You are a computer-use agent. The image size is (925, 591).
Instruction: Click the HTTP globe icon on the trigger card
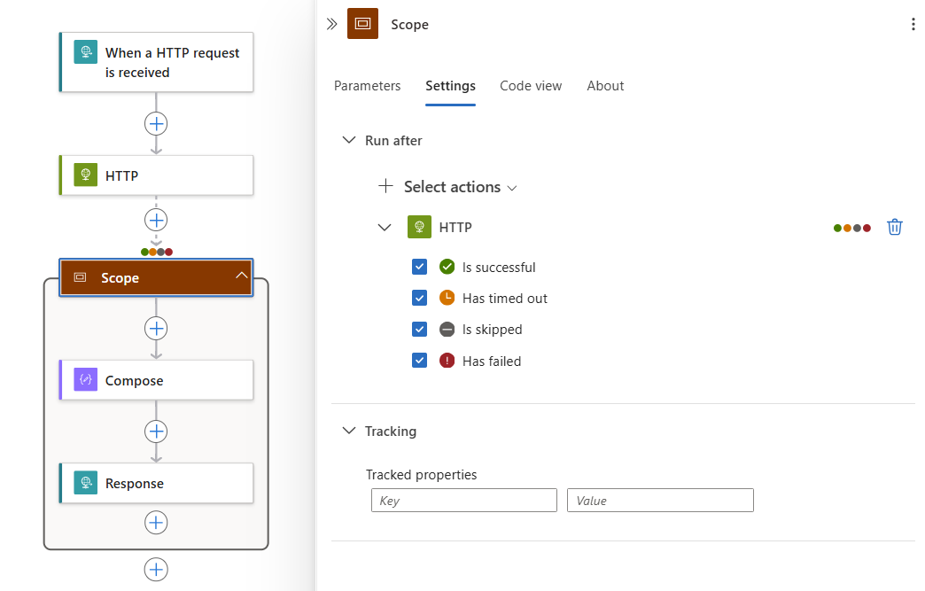coord(85,52)
